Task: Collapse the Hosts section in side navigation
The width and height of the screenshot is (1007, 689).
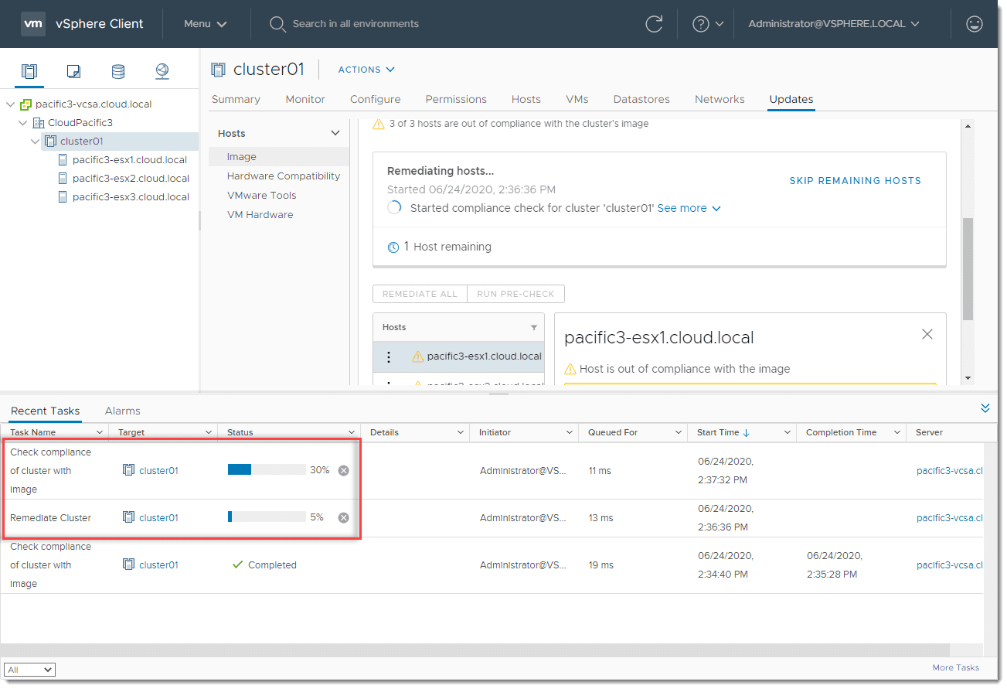Action: [335, 133]
